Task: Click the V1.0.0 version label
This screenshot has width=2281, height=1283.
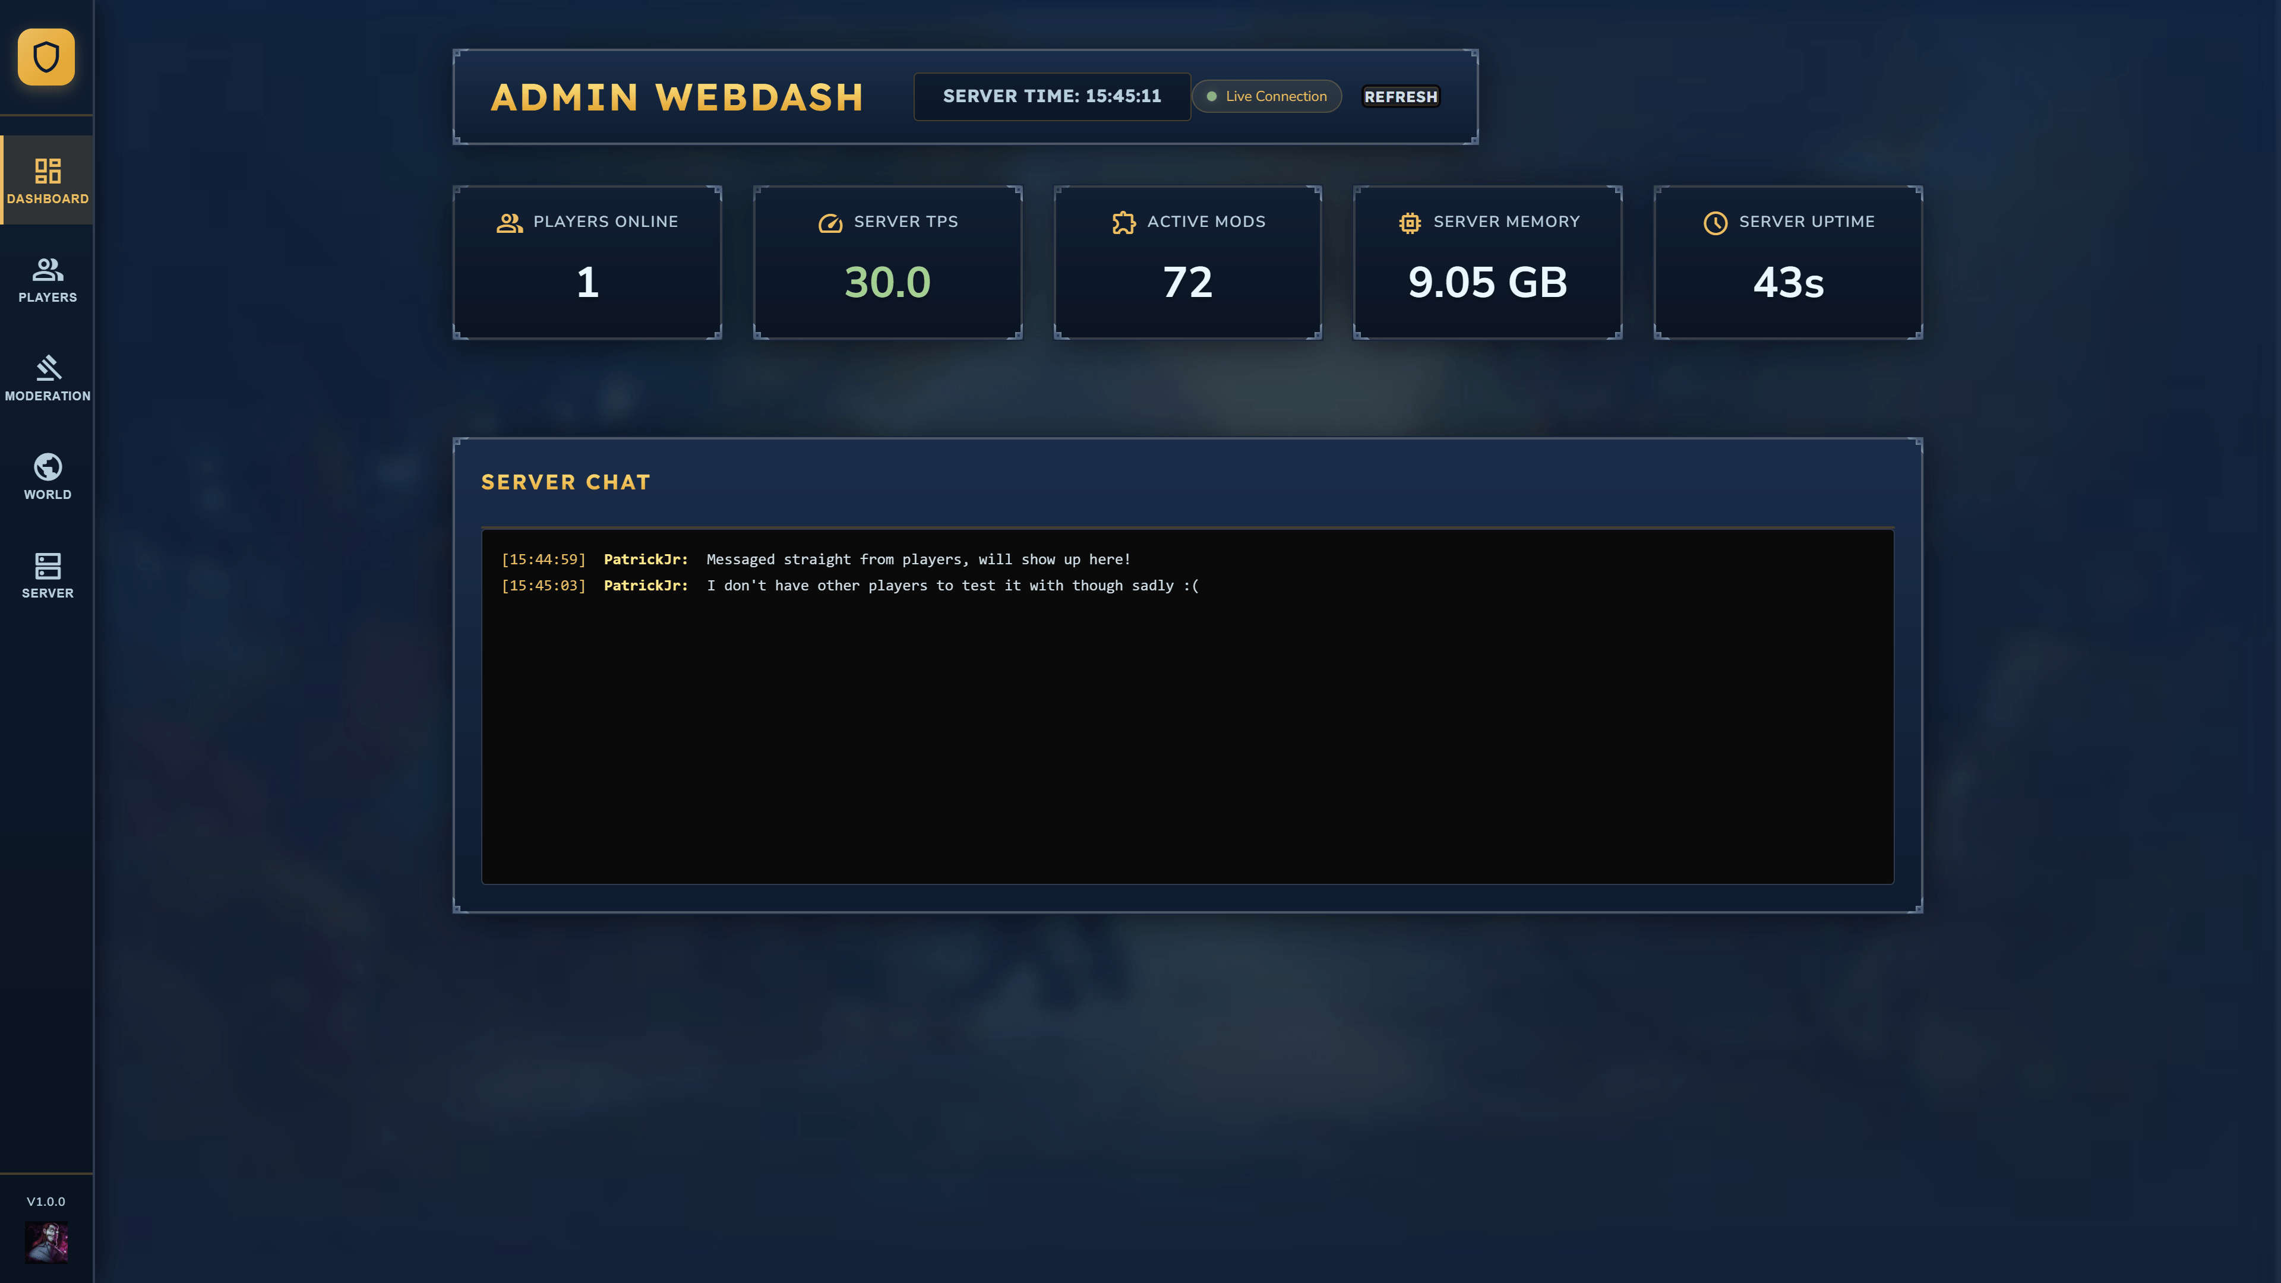Action: (46, 1202)
